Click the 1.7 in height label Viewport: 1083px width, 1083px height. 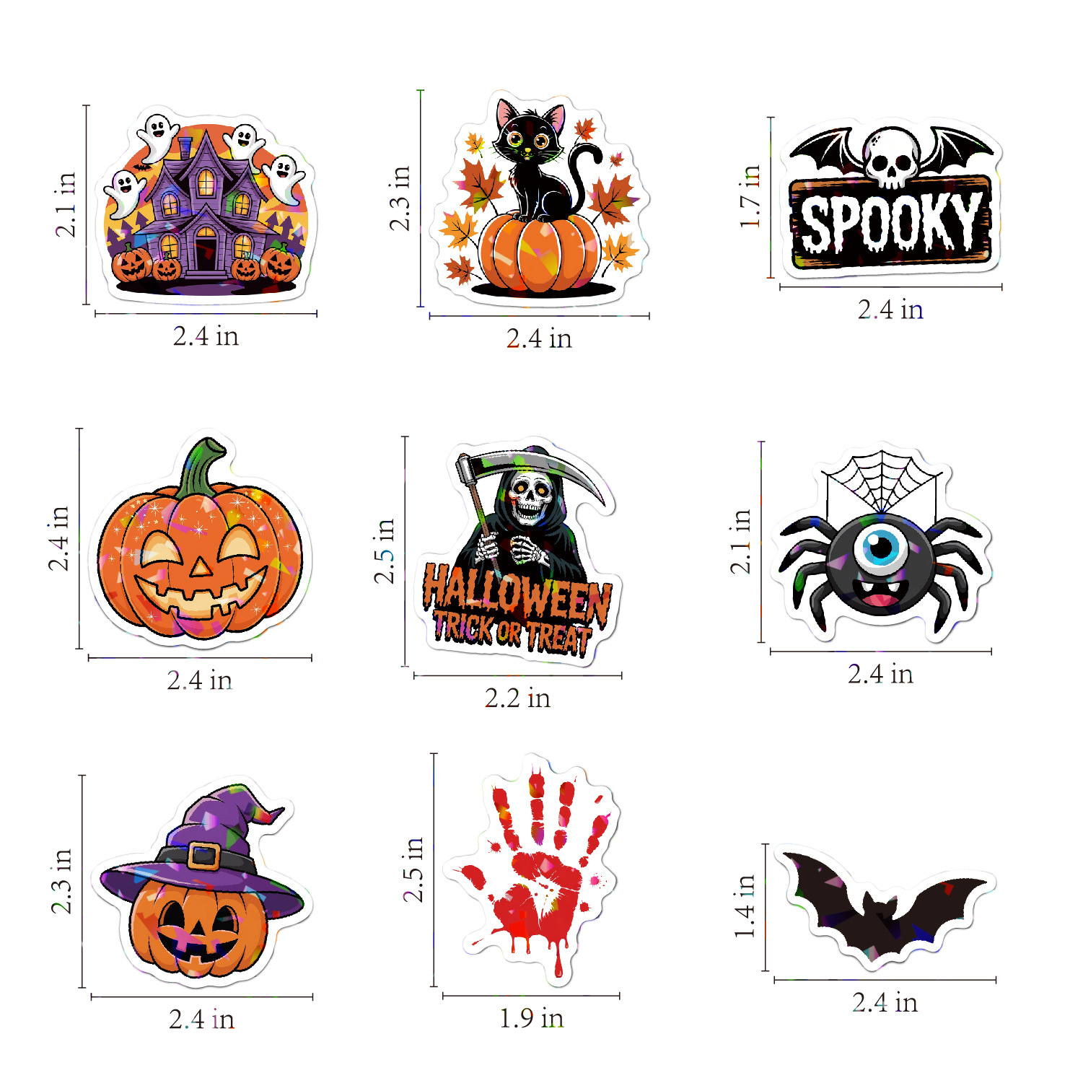click(x=750, y=196)
